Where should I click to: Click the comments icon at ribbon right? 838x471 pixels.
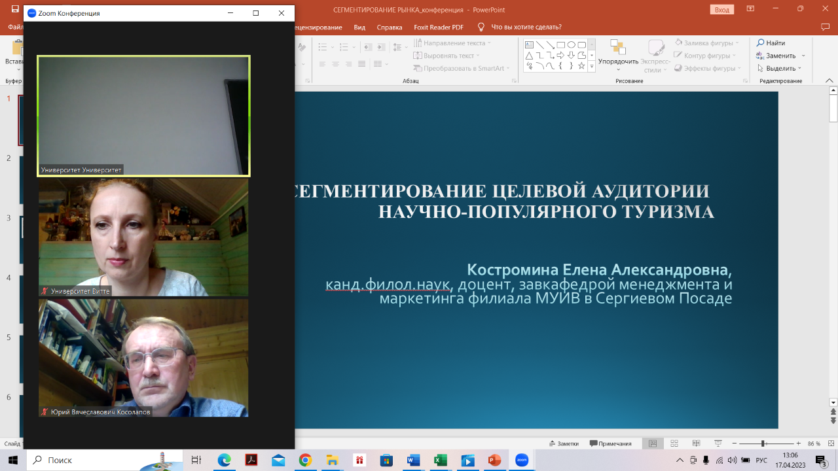click(x=825, y=27)
